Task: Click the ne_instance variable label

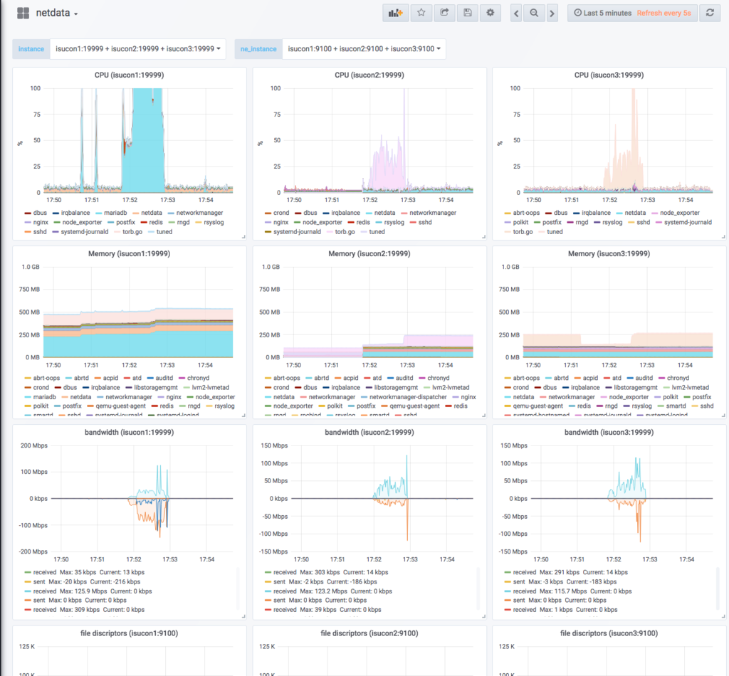Action: (258, 49)
